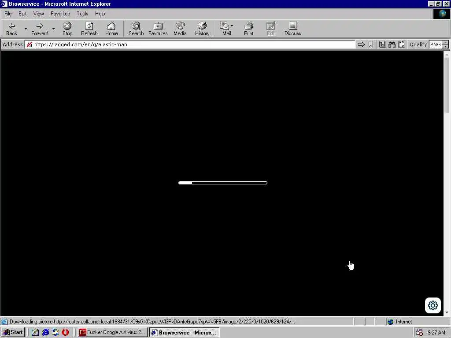Image resolution: width=451 pixels, height=338 pixels.
Task: Print the current page
Action: 249,29
